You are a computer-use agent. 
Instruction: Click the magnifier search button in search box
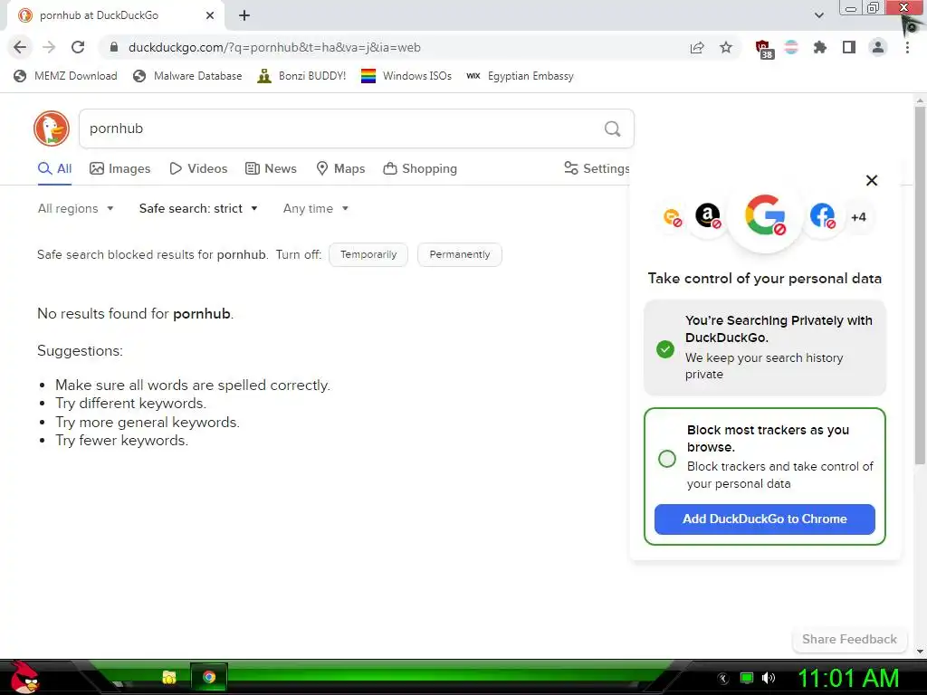613,129
